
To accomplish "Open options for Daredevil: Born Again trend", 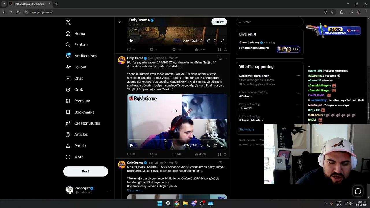I will pos(298,76).
